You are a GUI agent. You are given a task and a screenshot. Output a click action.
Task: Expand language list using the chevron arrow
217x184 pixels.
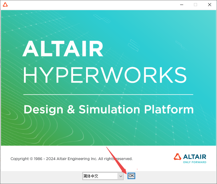click(x=120, y=176)
